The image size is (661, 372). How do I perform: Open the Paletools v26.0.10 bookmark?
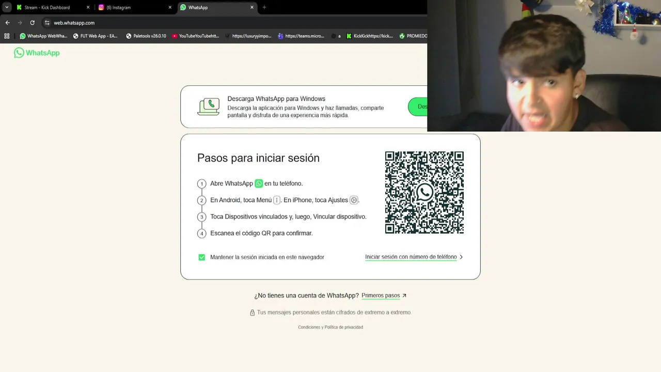click(x=146, y=36)
